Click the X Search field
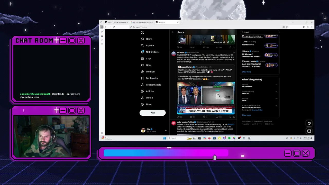329x185 pixels. (x=260, y=32)
